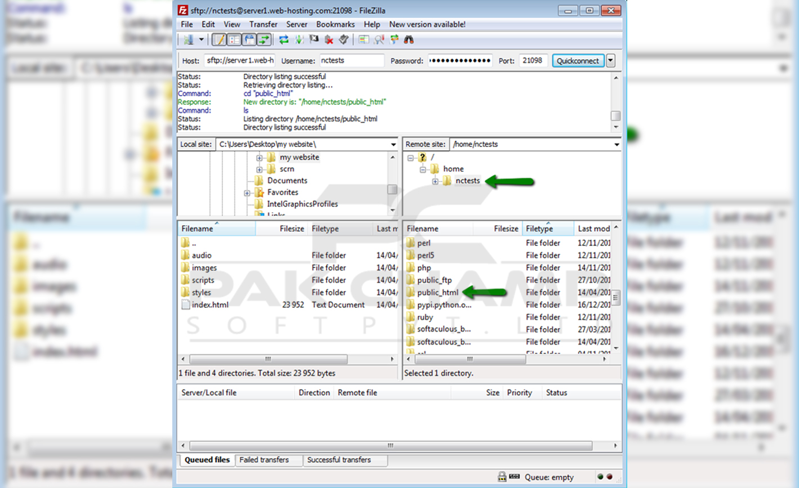This screenshot has width=799, height=488.
Task: Click the Quickconnect button
Action: click(x=578, y=60)
